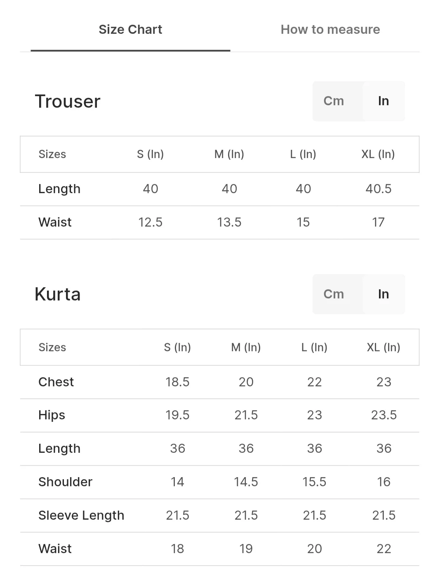The image size is (440, 587).
Task: Click the Kurta XL hips value 23.5
Action: click(384, 415)
